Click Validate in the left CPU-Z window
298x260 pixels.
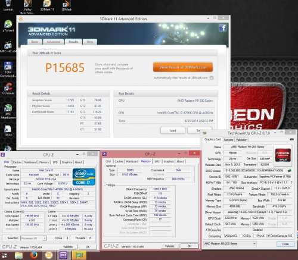(68, 247)
